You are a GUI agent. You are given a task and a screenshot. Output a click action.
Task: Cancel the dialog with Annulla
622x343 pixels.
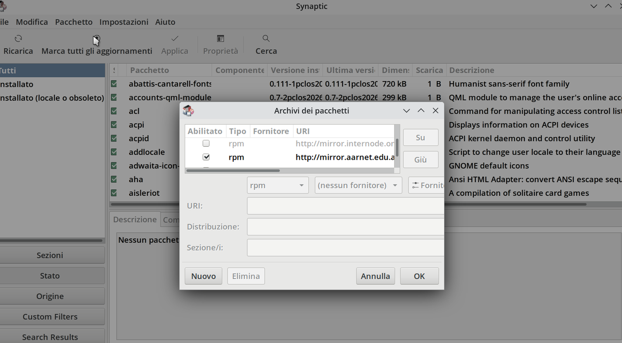coord(375,276)
